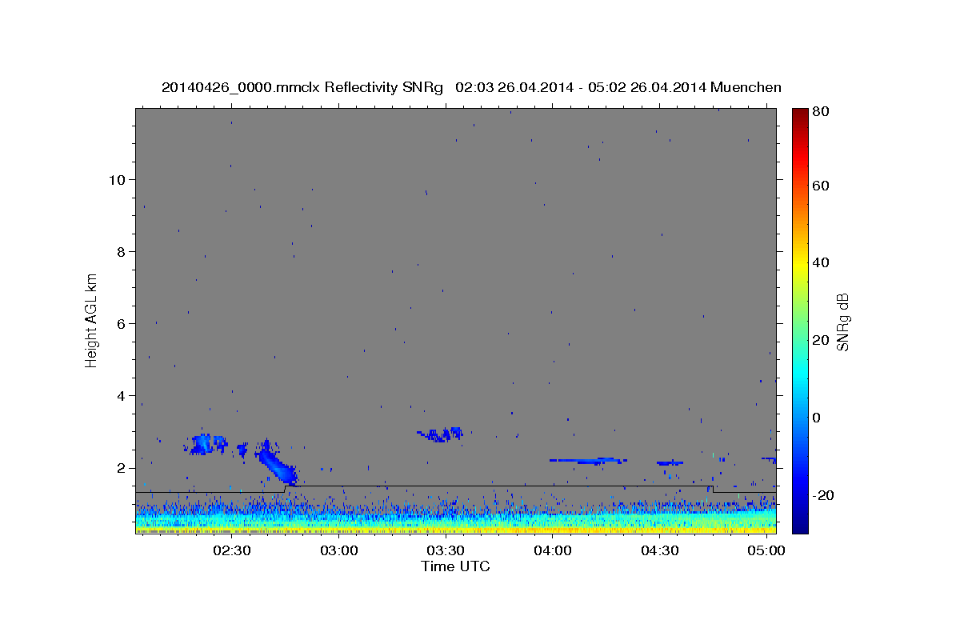Click the 'Height AGL km' axis label
The height and width of the screenshot is (640, 960).
click(x=92, y=320)
